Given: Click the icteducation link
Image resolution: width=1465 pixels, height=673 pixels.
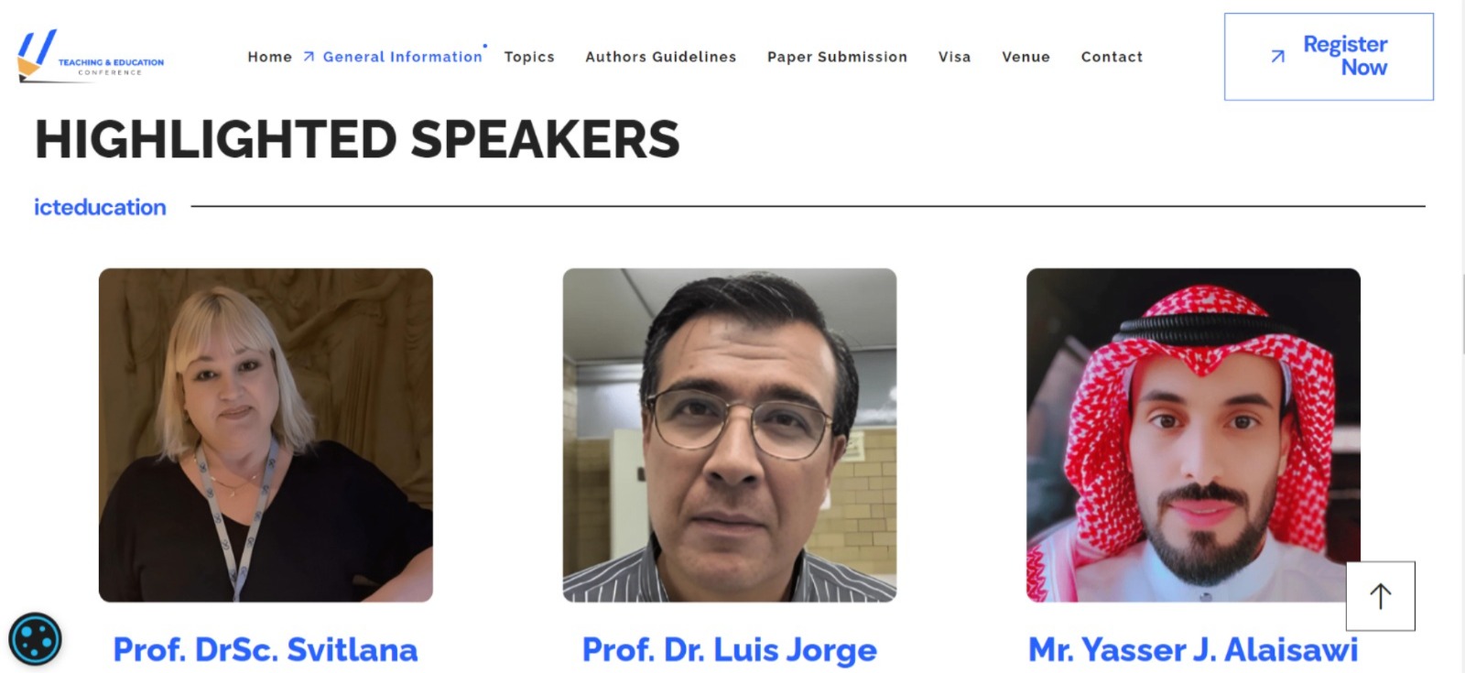Looking at the screenshot, I should (100, 207).
